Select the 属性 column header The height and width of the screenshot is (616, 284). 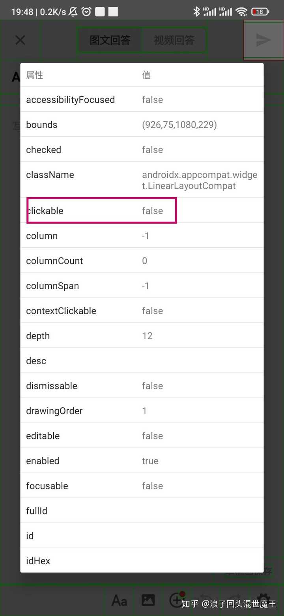click(34, 75)
